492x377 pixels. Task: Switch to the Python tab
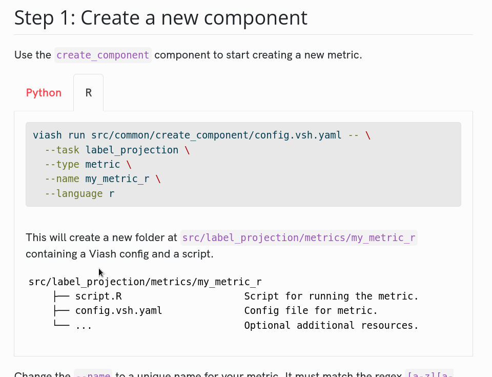coord(44,93)
